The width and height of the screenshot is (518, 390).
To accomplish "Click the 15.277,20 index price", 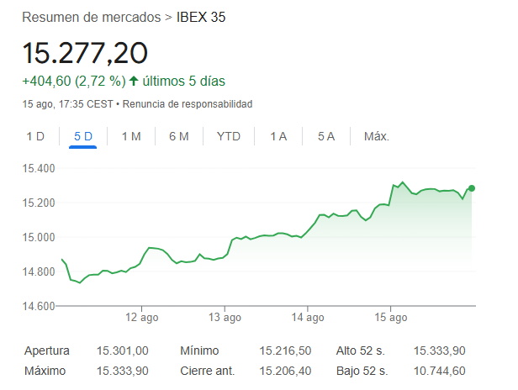I will click(x=85, y=52).
